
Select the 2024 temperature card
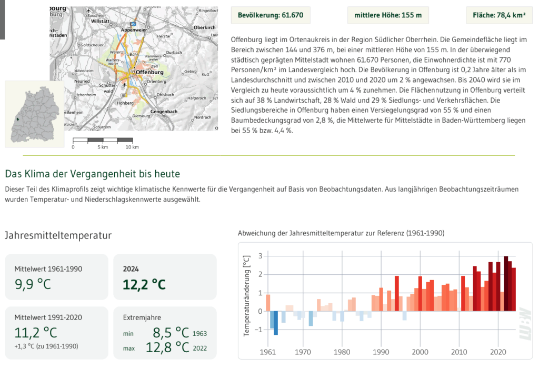(x=165, y=277)
